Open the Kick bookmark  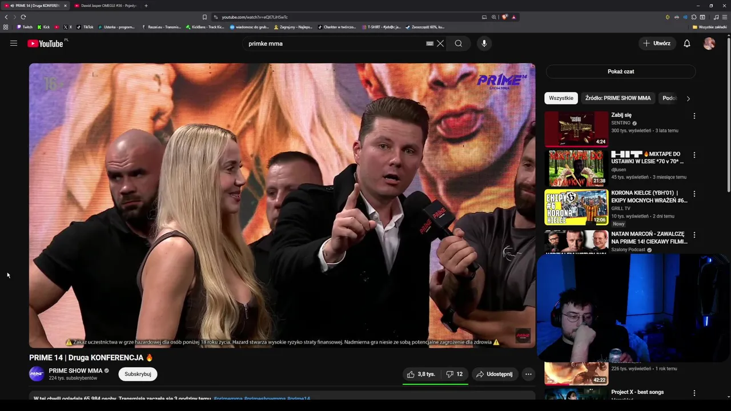pyautogui.click(x=43, y=27)
